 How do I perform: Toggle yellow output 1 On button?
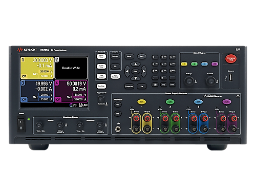(x=142, y=102)
